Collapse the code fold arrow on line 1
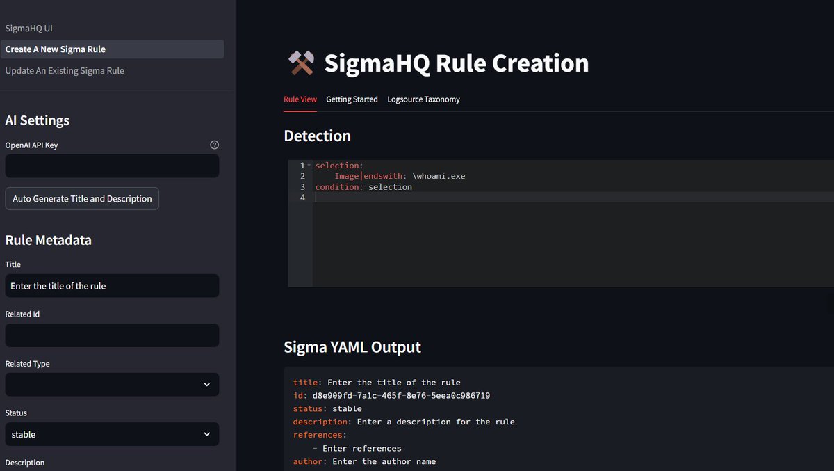Viewport: 834px width, 471px height. 309,166
